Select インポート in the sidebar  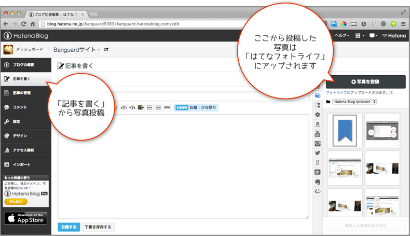pos(26,164)
